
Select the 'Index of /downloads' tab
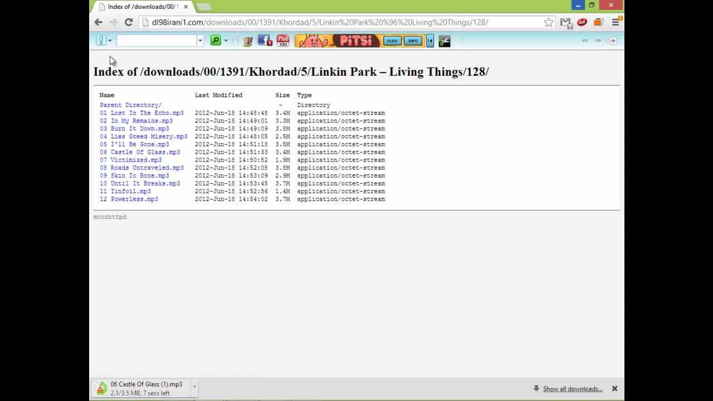(x=142, y=7)
